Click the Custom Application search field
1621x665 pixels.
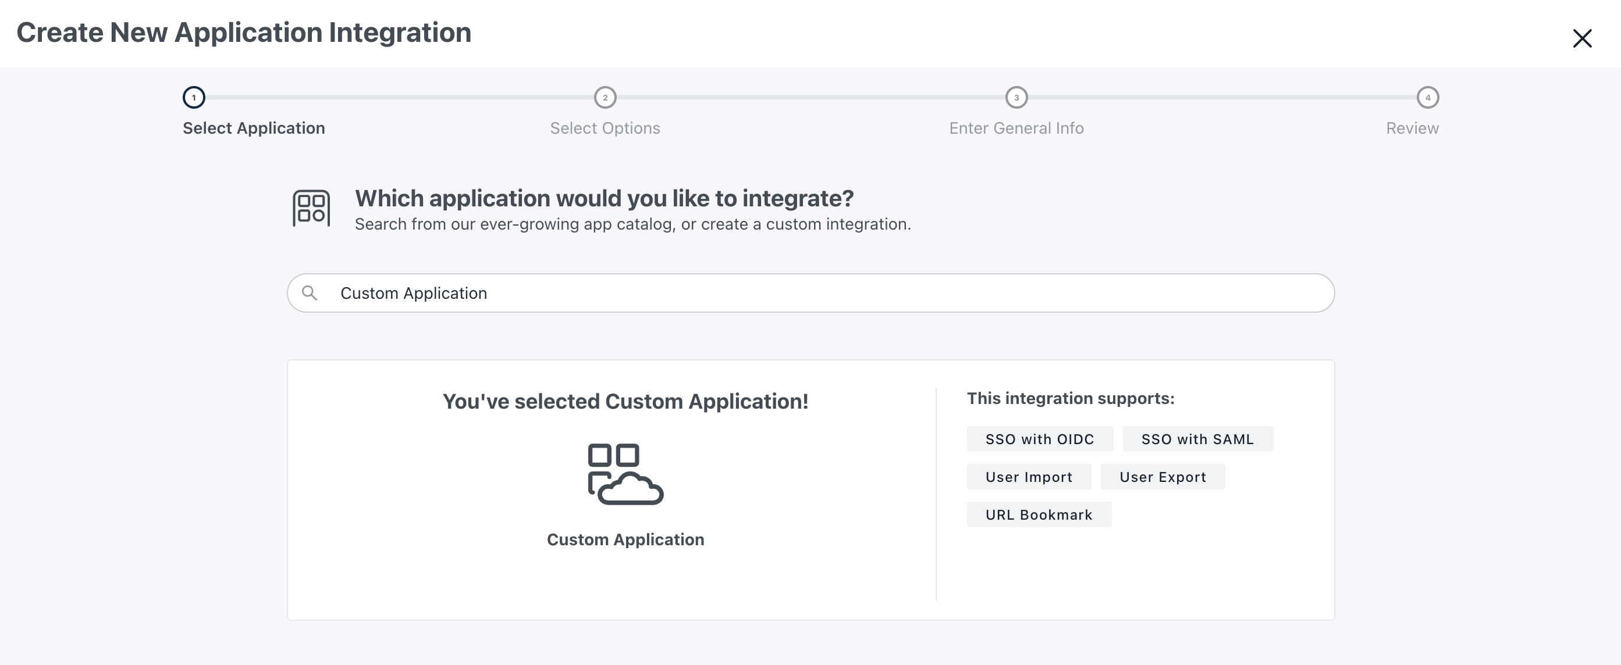[x=812, y=292]
